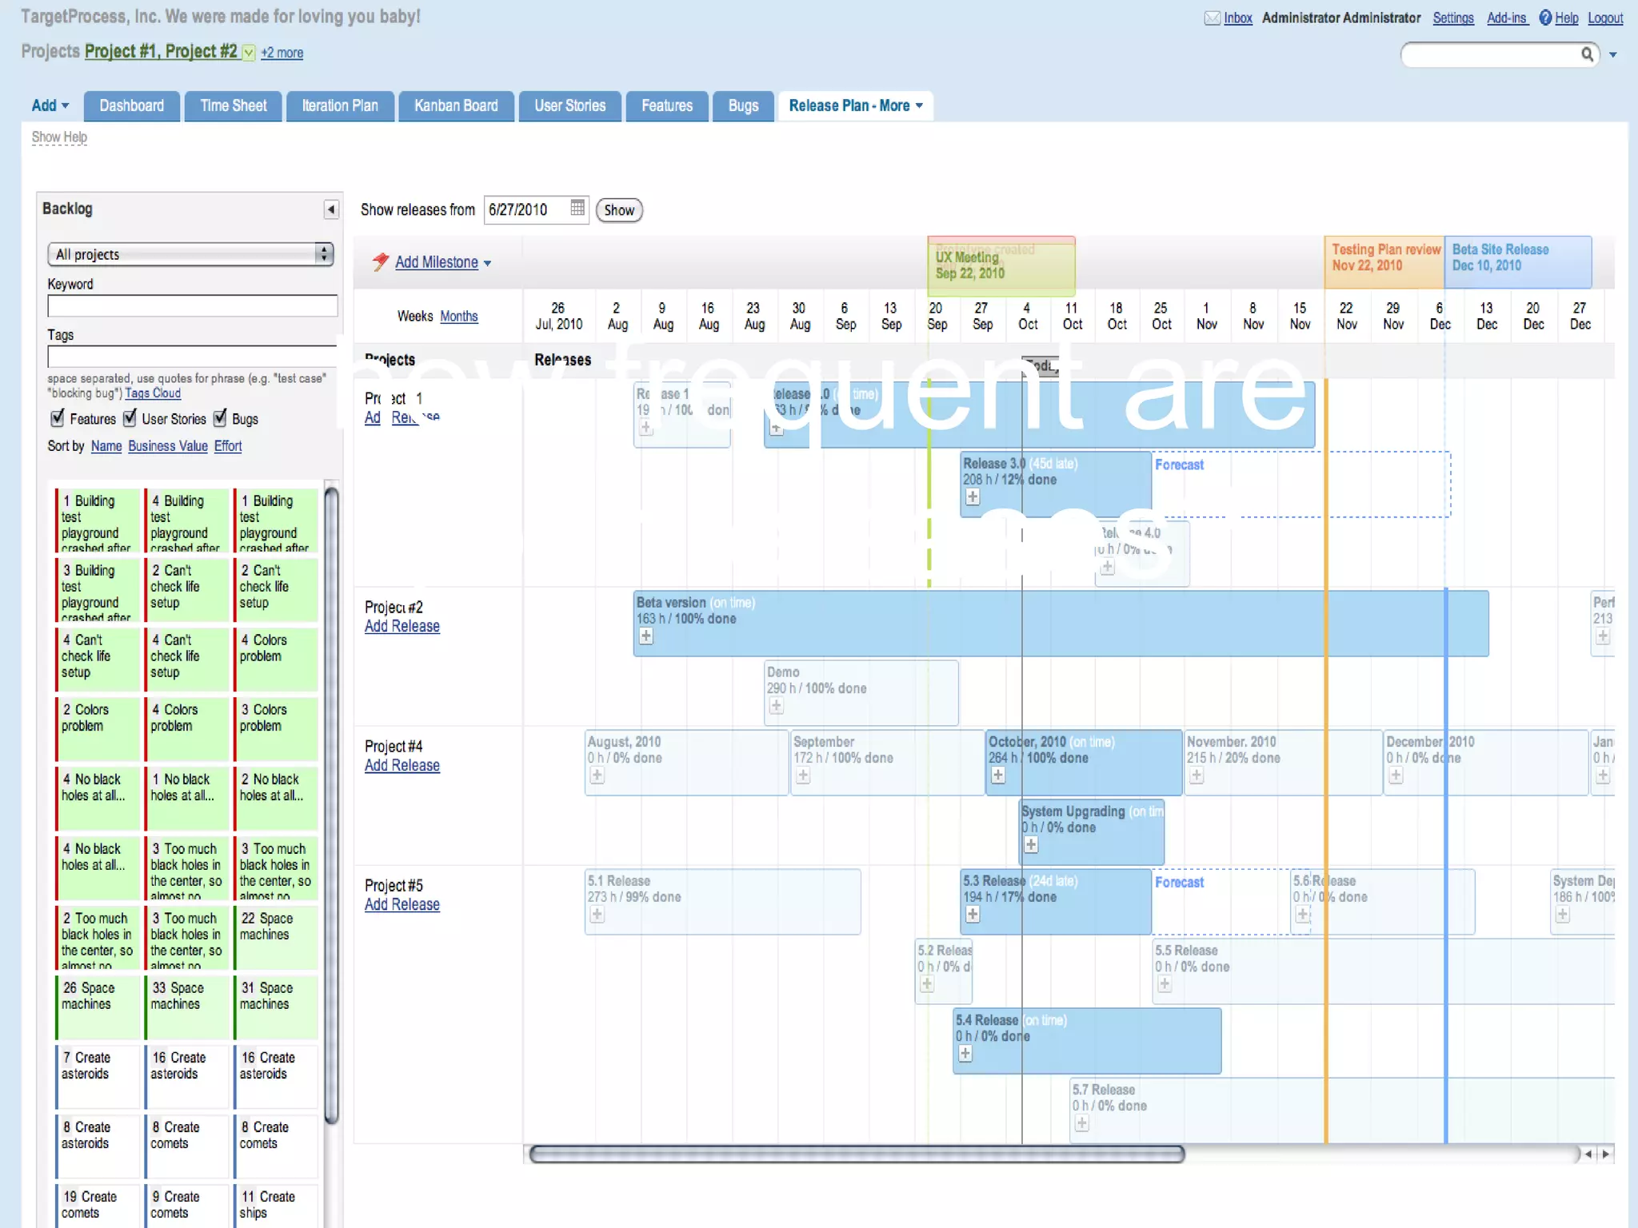Toggle the User Stories checkbox
1638x1228 pixels.
tap(130, 418)
